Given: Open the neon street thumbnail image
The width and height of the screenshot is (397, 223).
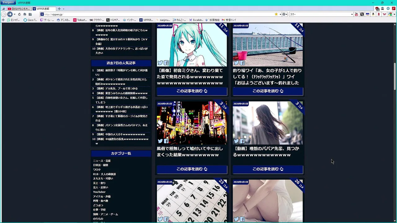Looking at the screenshot, I should point(192,123).
